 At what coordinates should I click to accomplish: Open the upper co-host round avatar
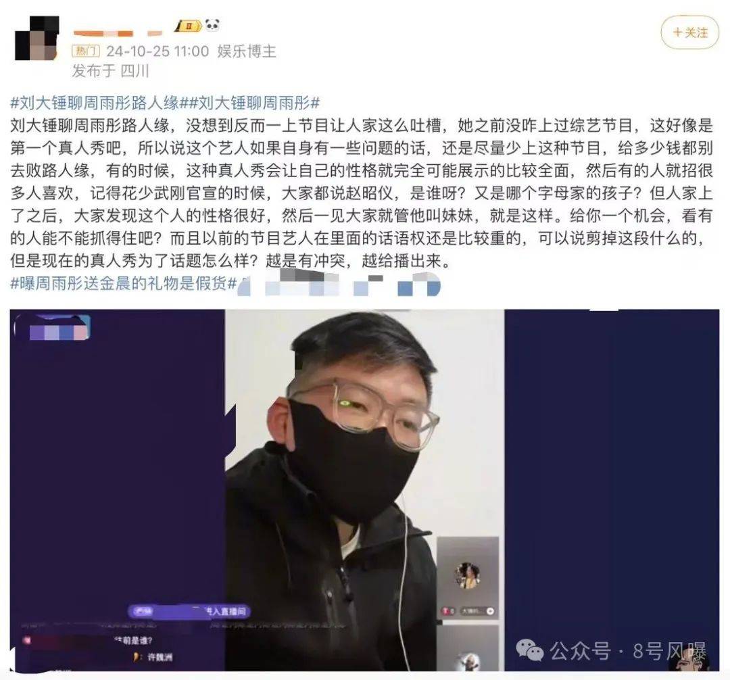click(x=468, y=576)
